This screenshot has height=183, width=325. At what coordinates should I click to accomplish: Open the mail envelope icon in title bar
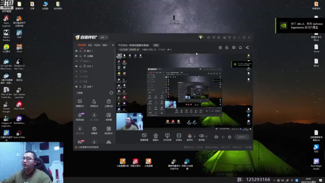(214, 37)
